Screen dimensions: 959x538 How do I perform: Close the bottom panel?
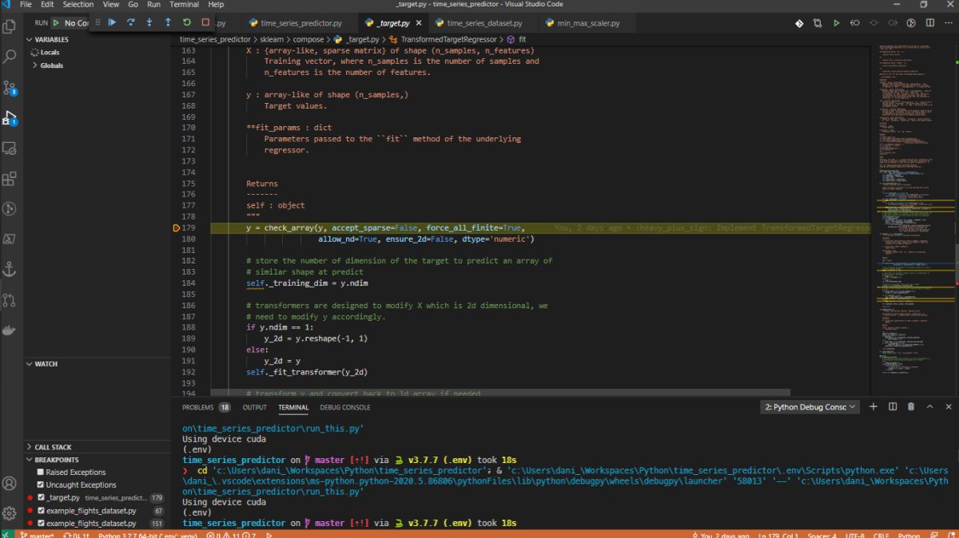[x=948, y=407]
